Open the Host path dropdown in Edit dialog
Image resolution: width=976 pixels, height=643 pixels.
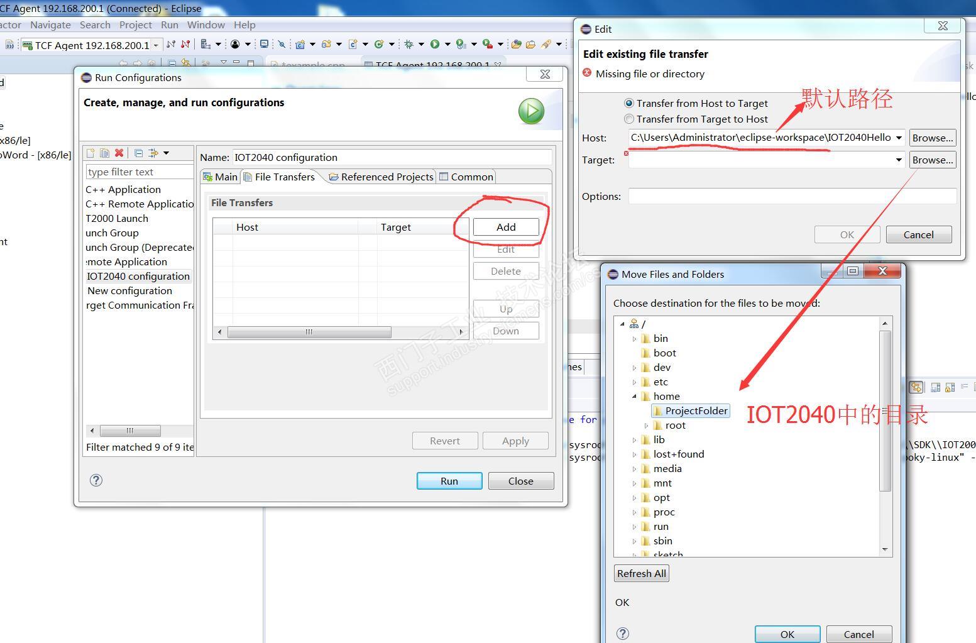coord(899,138)
